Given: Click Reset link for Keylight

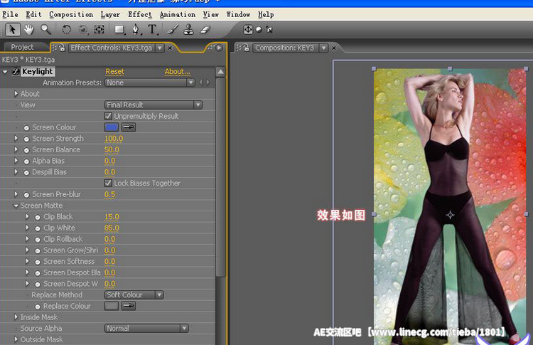Looking at the screenshot, I should tap(115, 71).
